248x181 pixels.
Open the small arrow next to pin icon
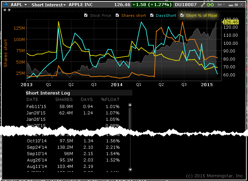[x=224, y=5]
